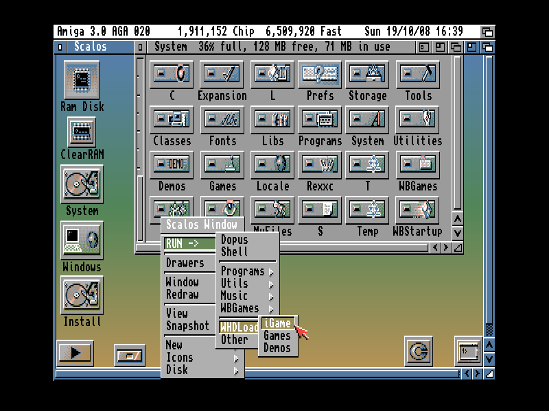Choose Snapshot menu item
Image resolution: width=549 pixels, height=411 pixels.
189,326
